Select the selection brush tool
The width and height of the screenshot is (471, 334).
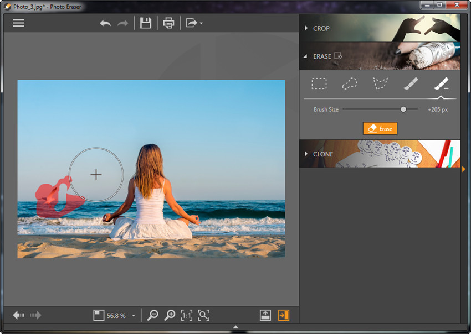[411, 84]
